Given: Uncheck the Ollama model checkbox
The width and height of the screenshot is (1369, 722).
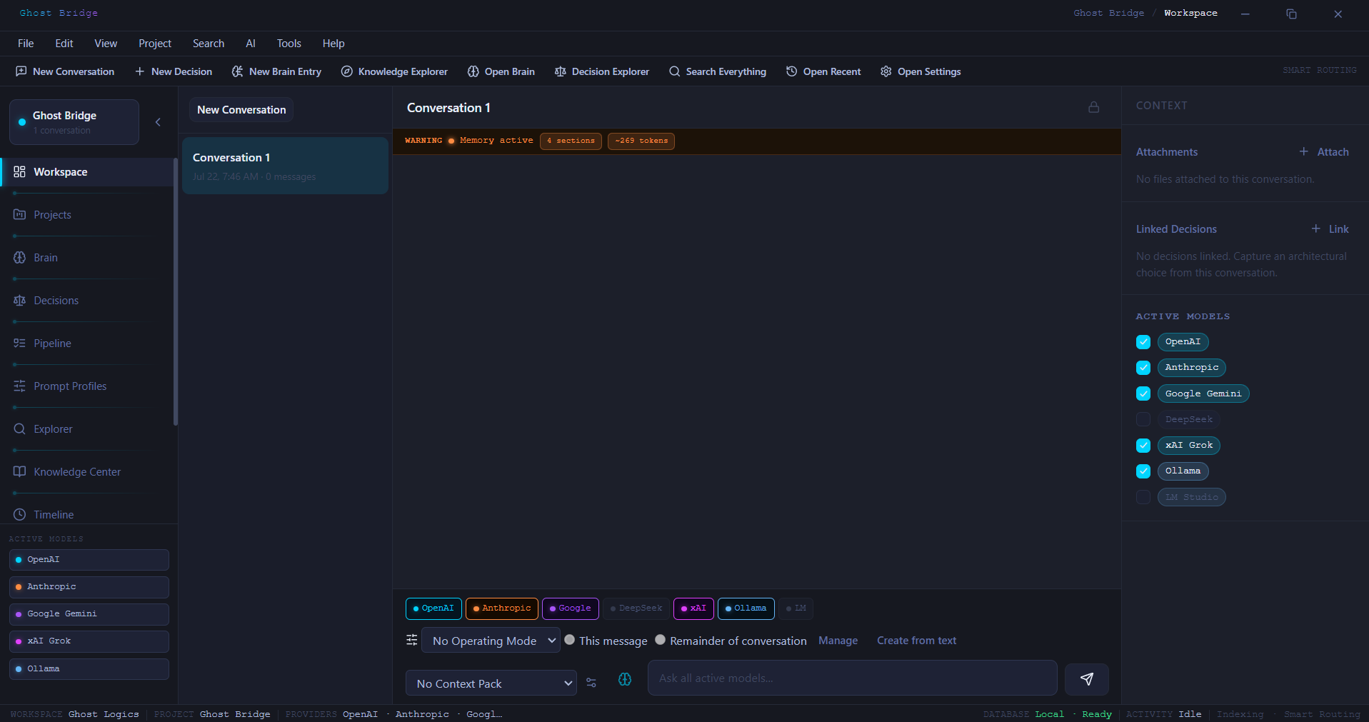Looking at the screenshot, I should (1143, 471).
